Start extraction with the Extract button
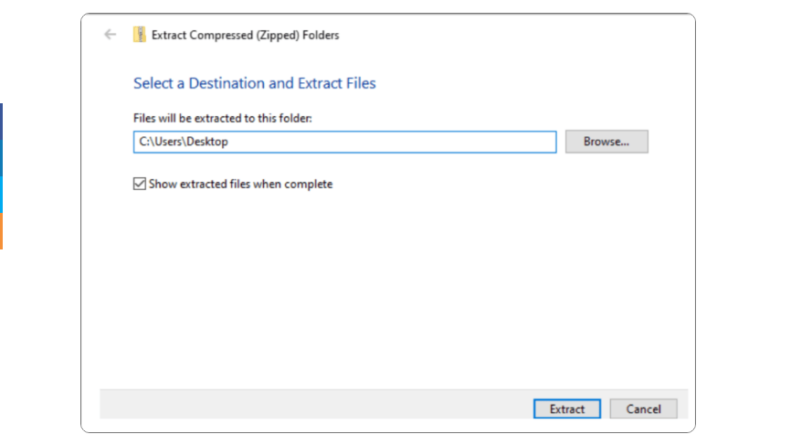This screenshot has width=812, height=445. pos(567,408)
